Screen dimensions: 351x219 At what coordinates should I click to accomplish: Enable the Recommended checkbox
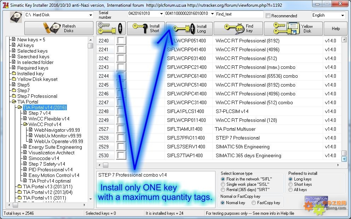[268, 16]
